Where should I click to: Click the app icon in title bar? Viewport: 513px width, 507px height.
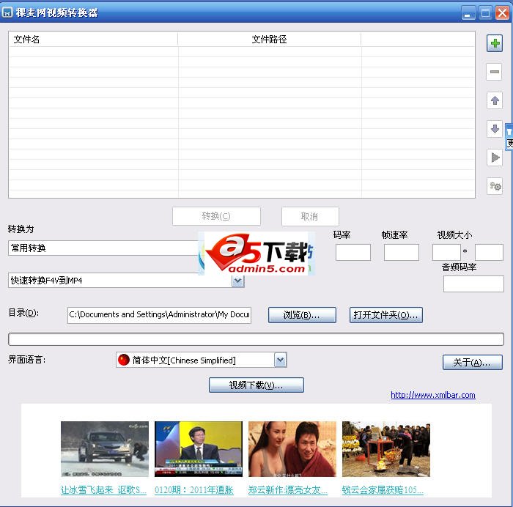(x=7, y=12)
